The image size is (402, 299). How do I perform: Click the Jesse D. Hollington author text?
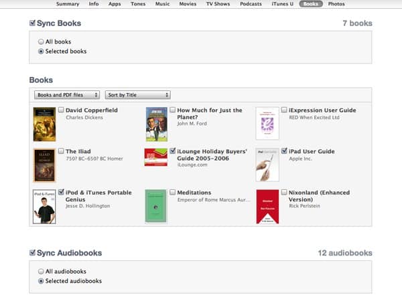tap(88, 206)
